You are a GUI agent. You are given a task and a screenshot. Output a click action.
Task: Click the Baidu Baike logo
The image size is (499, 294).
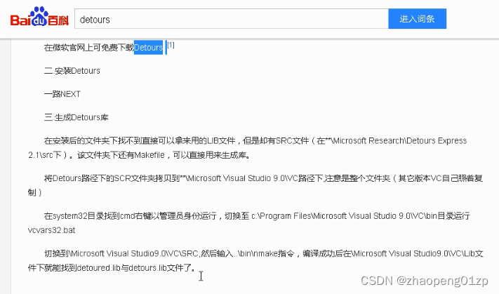coord(39,17)
